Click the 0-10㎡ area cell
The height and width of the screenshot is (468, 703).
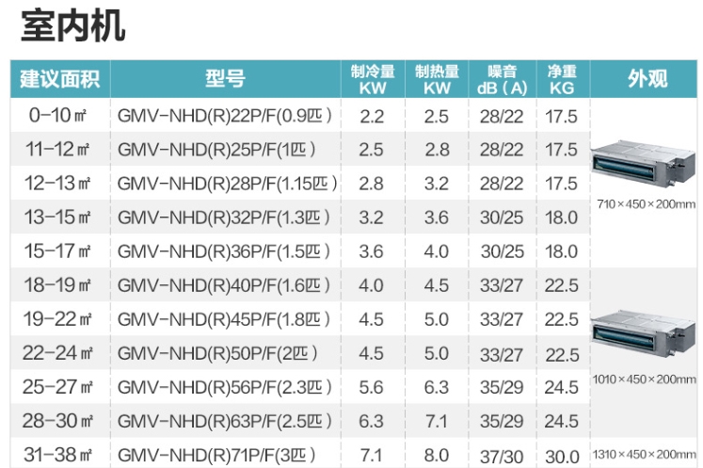pyautogui.click(x=58, y=118)
